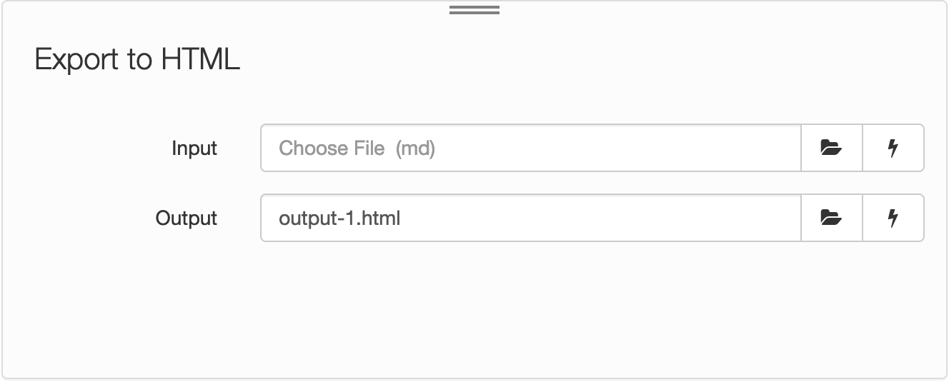Screen dimensions: 949x382
Task: Open the folder browser for Output file
Action: click(x=831, y=218)
